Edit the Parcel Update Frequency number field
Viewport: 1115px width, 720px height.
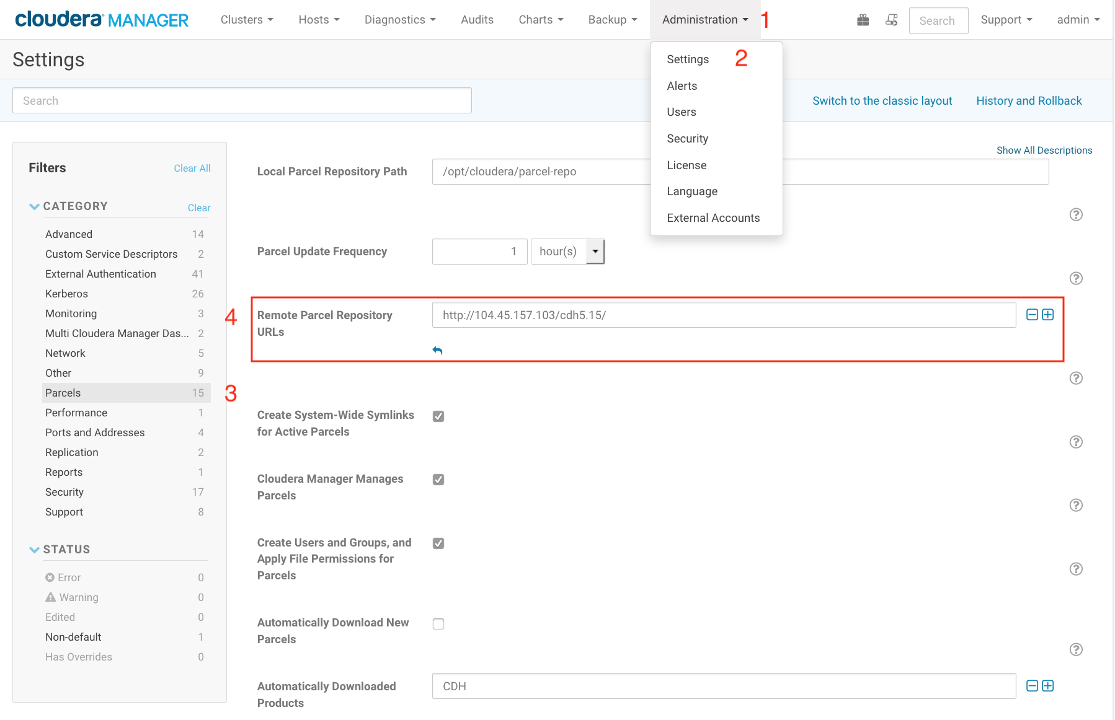(x=479, y=252)
